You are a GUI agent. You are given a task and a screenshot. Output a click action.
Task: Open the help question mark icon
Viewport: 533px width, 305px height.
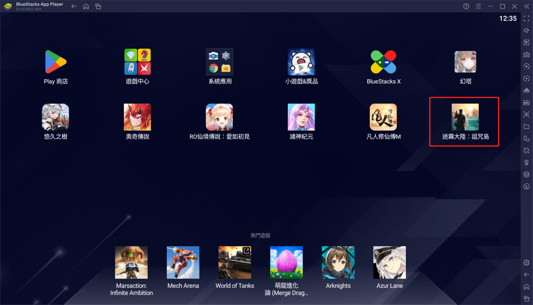(x=466, y=6)
